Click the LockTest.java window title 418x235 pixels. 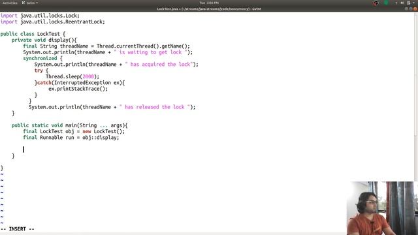(x=209, y=8)
